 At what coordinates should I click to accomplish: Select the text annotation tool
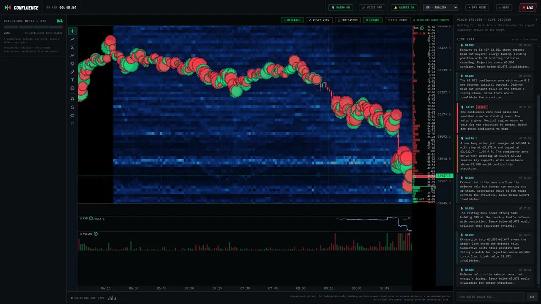pyautogui.click(x=72, y=80)
